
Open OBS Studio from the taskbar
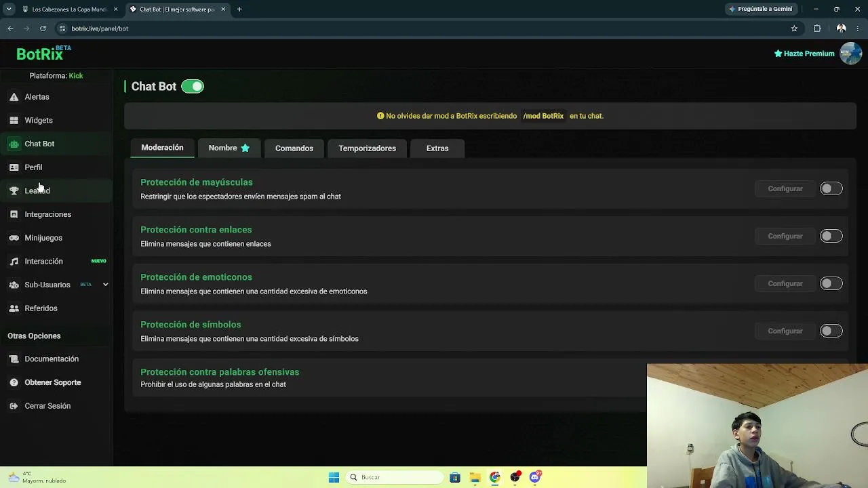tap(515, 477)
